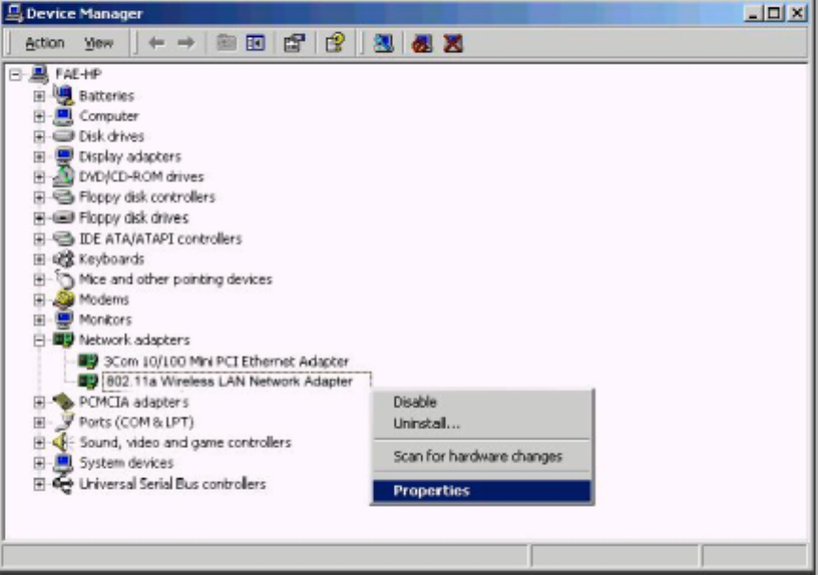Click the Monitors category icon
The height and width of the screenshot is (575, 818).
click(x=63, y=319)
